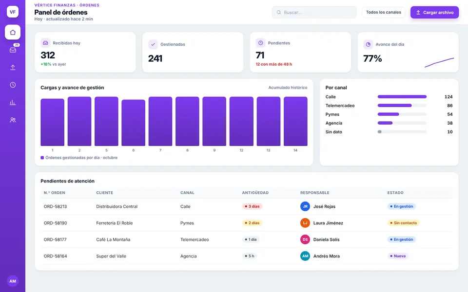Image resolution: width=468 pixels, height=292 pixels.
Task: Click the Recibidas hoy inbox card icon
Action: [45, 43]
